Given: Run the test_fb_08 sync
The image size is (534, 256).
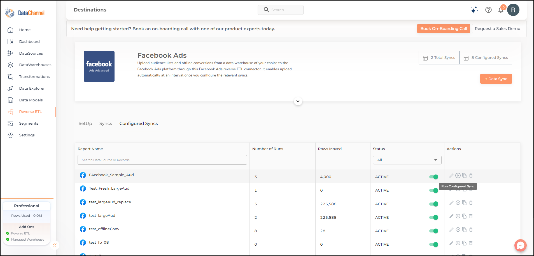Looking at the screenshot, I should [458, 243].
